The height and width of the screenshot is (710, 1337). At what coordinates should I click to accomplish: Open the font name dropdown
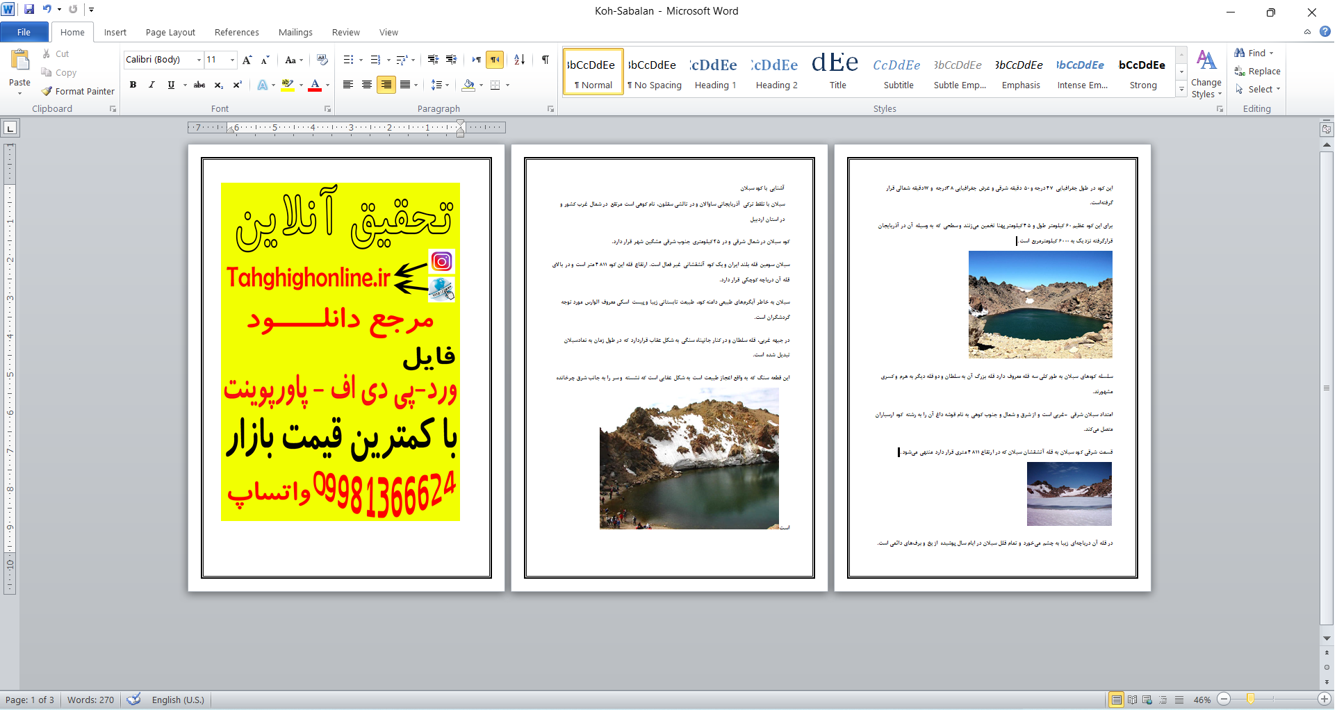pos(199,60)
